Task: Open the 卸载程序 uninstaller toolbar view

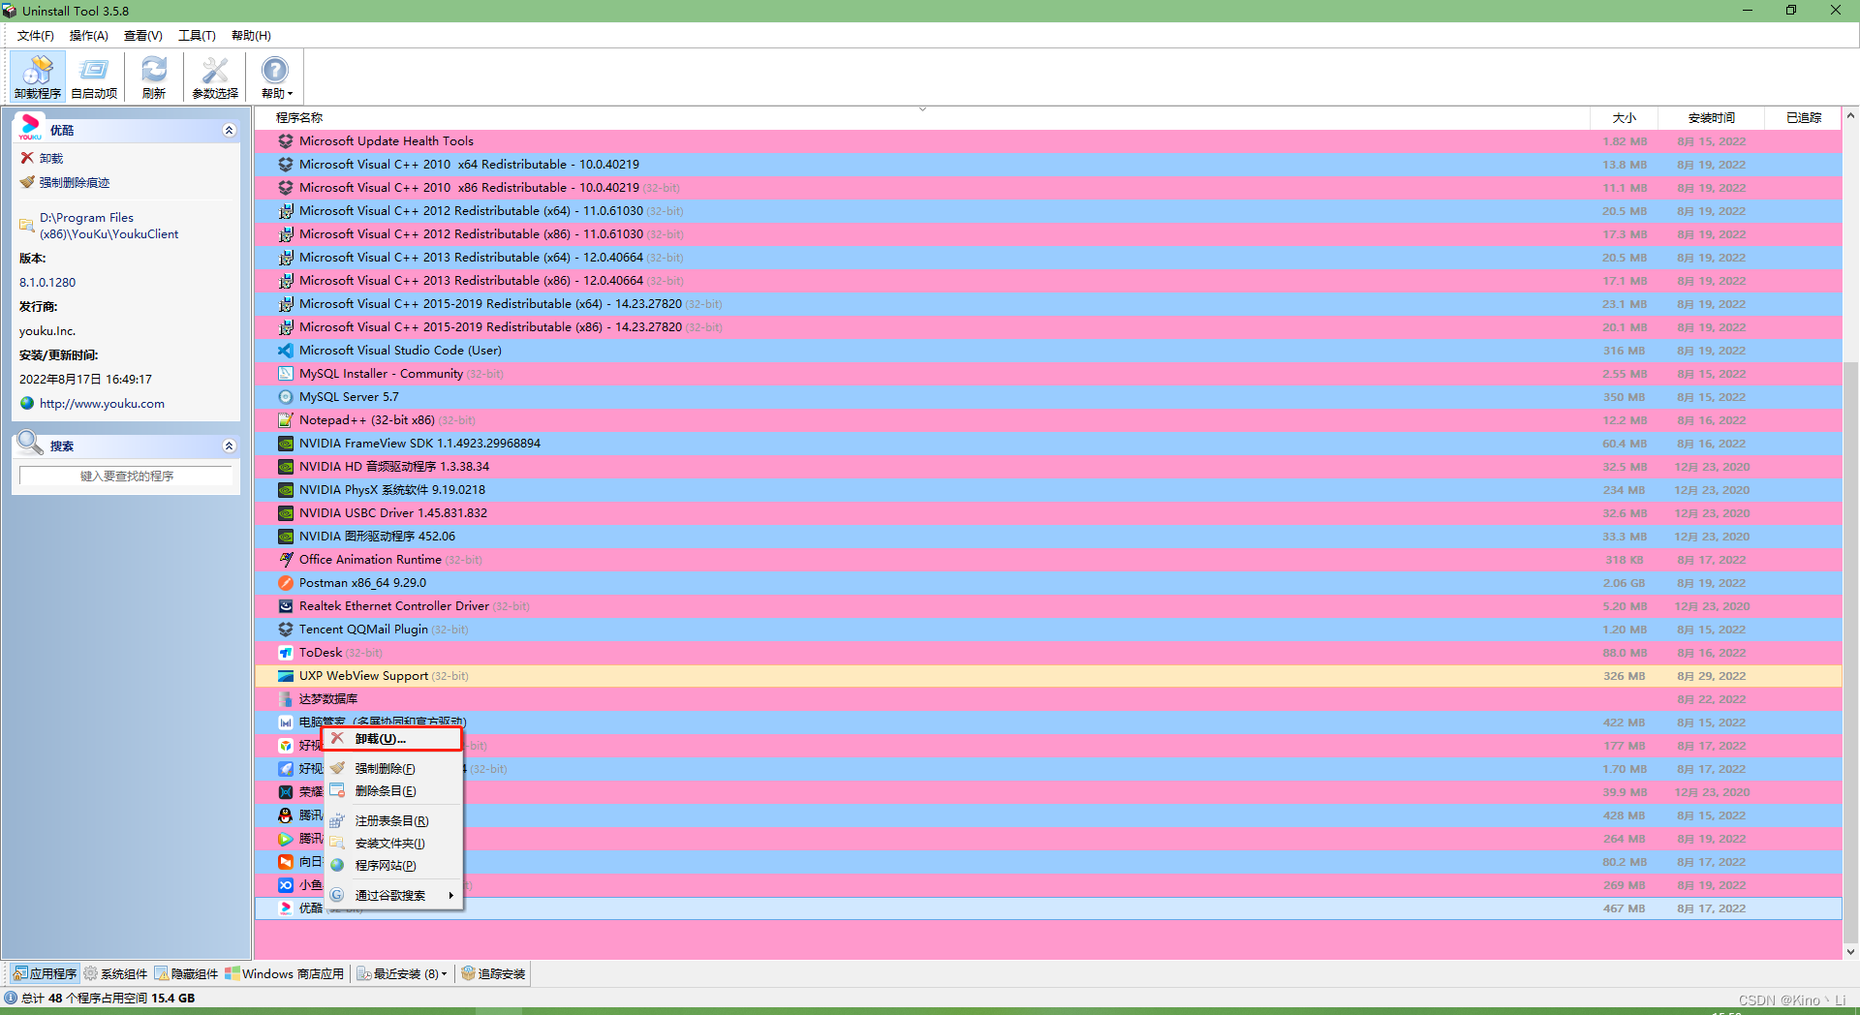Action: 38,77
